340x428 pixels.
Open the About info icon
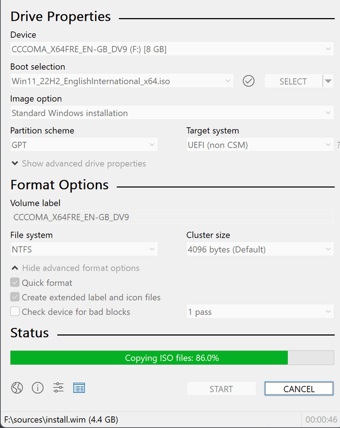click(38, 388)
